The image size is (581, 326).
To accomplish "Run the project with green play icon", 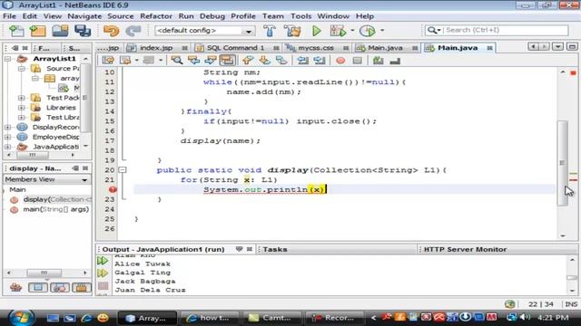I will pos(317,31).
